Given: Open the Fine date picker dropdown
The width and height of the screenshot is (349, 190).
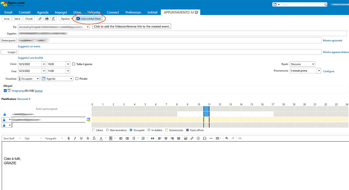Looking at the screenshot, I should pyautogui.click(x=44, y=71).
